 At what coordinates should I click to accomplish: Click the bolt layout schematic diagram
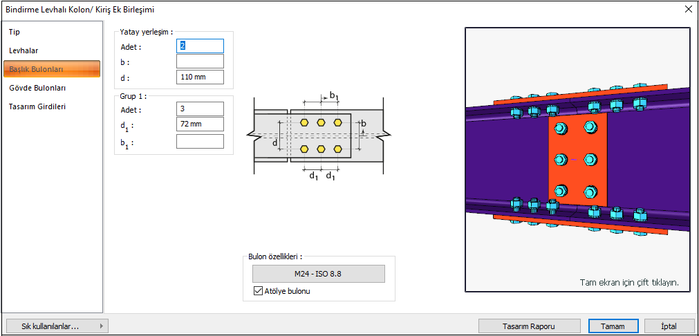[319, 135]
